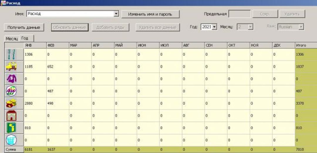Click the money bags category icon
317x153 pixels.
[11, 104]
